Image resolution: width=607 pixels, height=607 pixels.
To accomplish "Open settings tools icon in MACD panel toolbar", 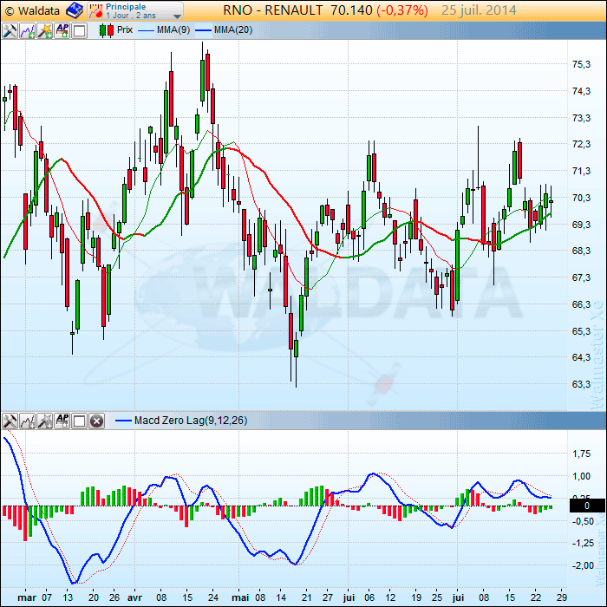I will [x=10, y=421].
